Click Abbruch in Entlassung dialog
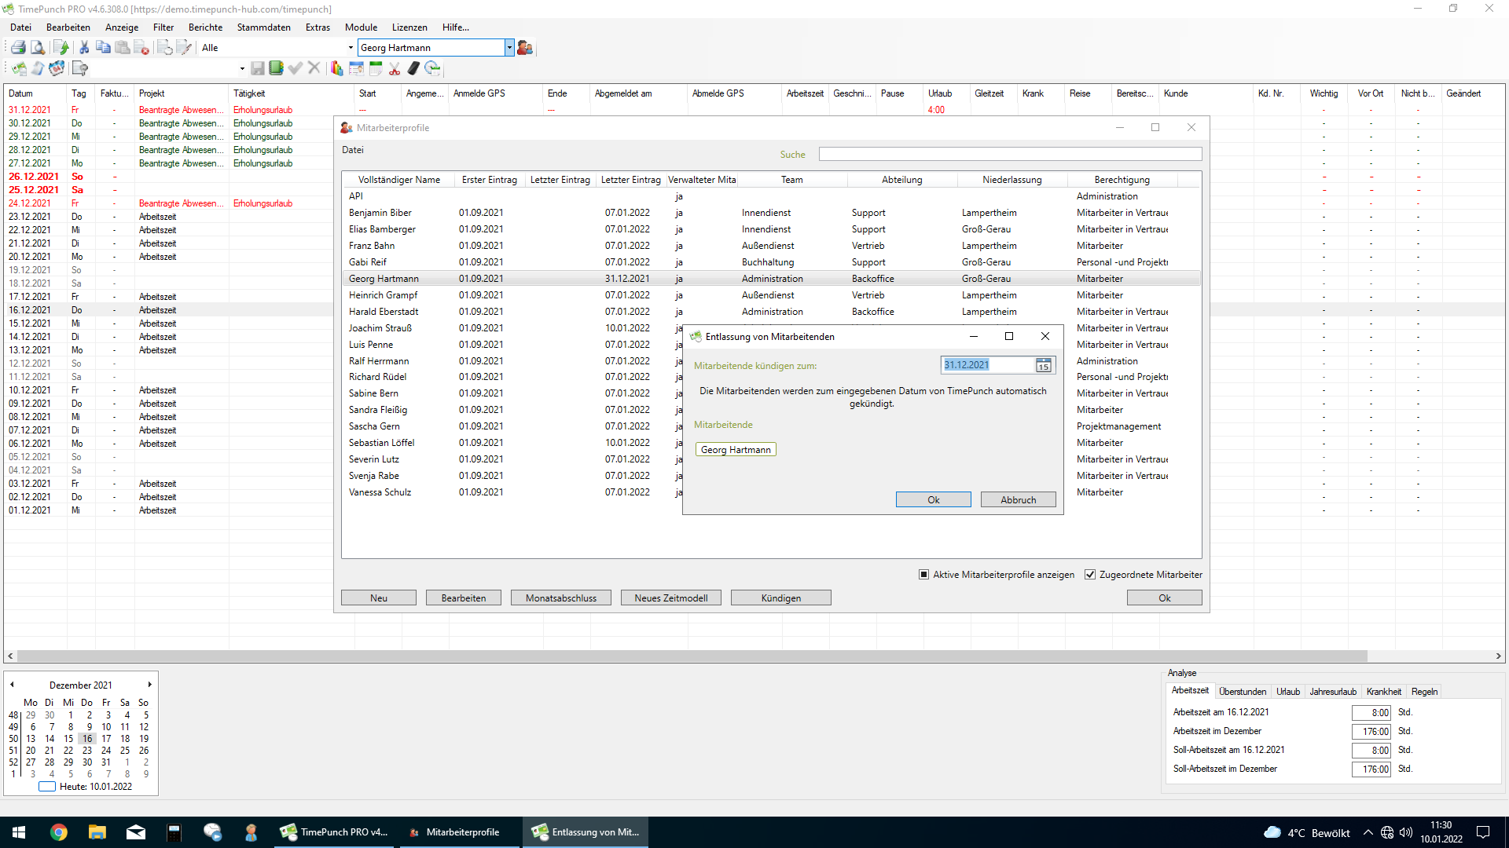Viewport: 1509px width, 848px height. [x=1018, y=500]
